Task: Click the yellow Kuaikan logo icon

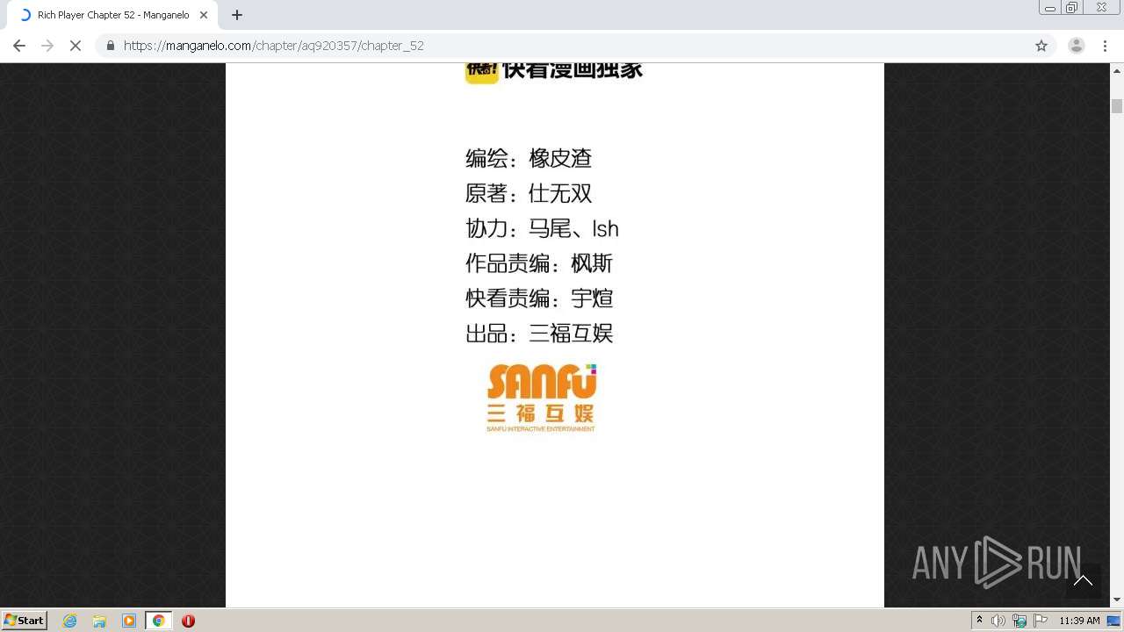Action: pos(482,72)
